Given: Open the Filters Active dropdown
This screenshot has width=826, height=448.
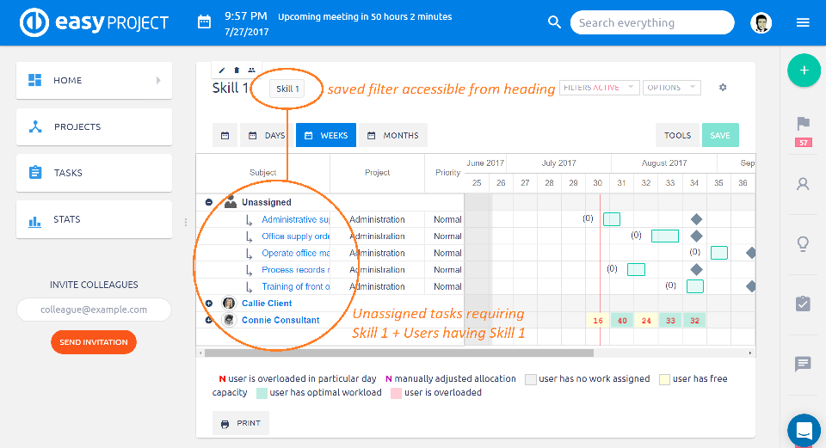Looking at the screenshot, I should [599, 88].
